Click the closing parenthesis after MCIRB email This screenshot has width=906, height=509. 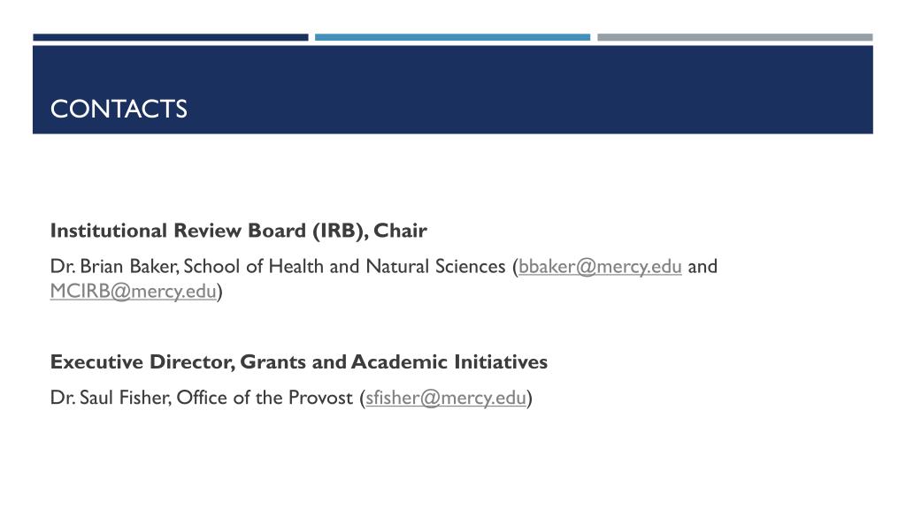pos(219,292)
